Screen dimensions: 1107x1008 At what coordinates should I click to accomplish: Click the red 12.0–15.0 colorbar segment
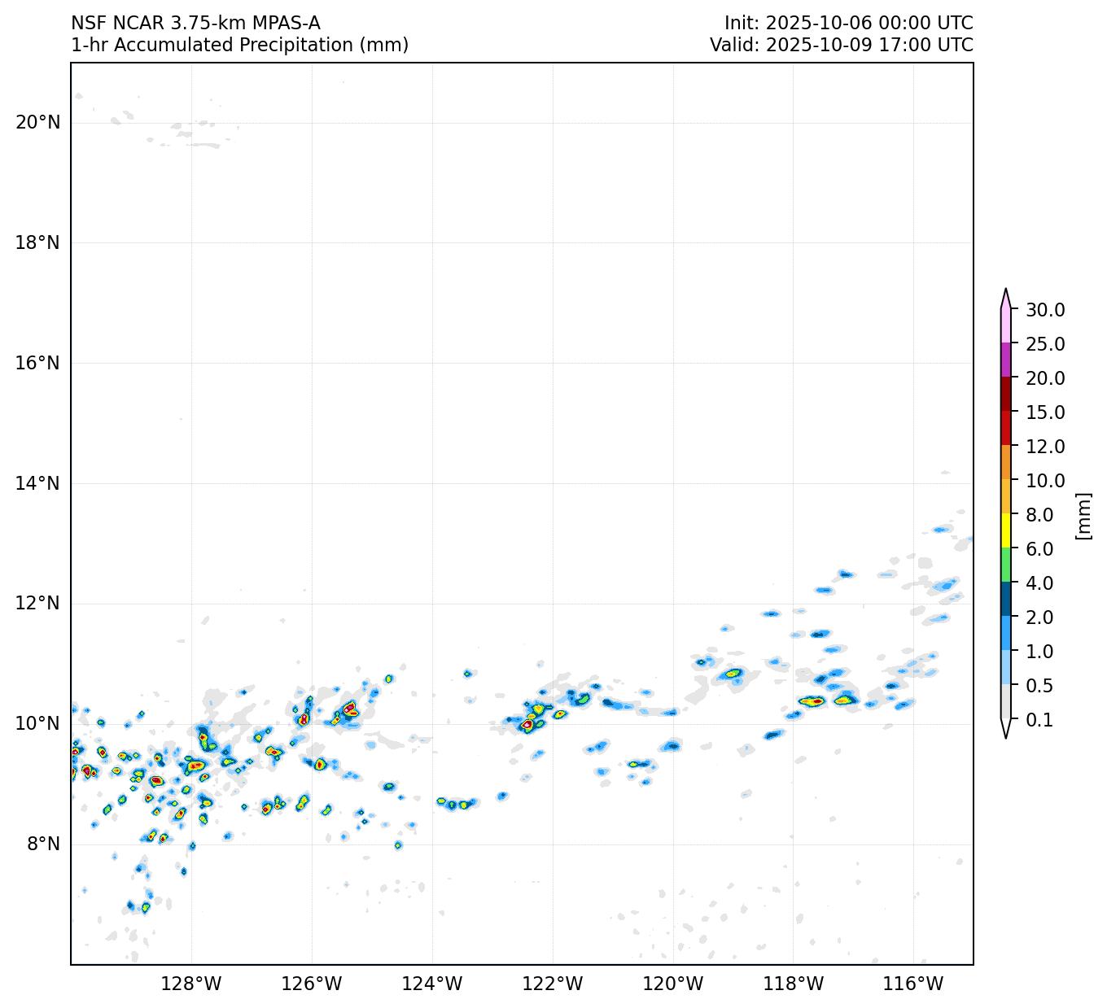tap(1006, 428)
